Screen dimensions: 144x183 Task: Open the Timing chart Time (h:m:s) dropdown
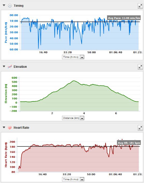(x=73, y=57)
